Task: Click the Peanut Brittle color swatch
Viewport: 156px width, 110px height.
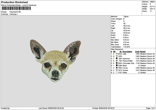Action: coord(117,61)
